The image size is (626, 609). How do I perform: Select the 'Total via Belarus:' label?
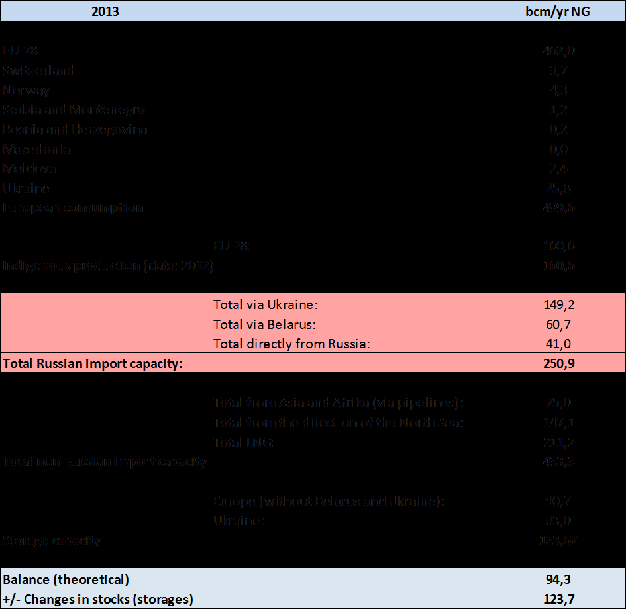[264, 324]
